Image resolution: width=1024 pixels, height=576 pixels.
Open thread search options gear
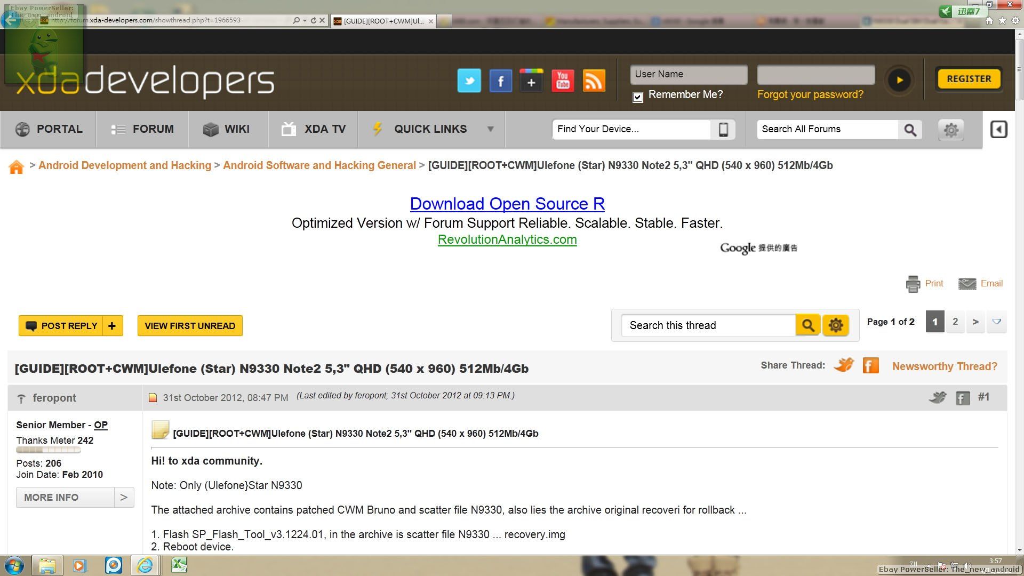click(836, 325)
